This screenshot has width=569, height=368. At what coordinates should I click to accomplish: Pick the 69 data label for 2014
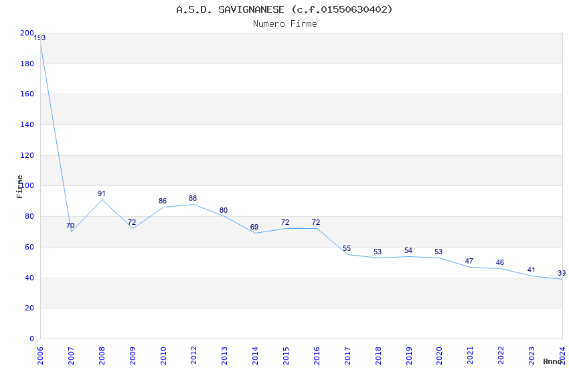[x=254, y=227]
